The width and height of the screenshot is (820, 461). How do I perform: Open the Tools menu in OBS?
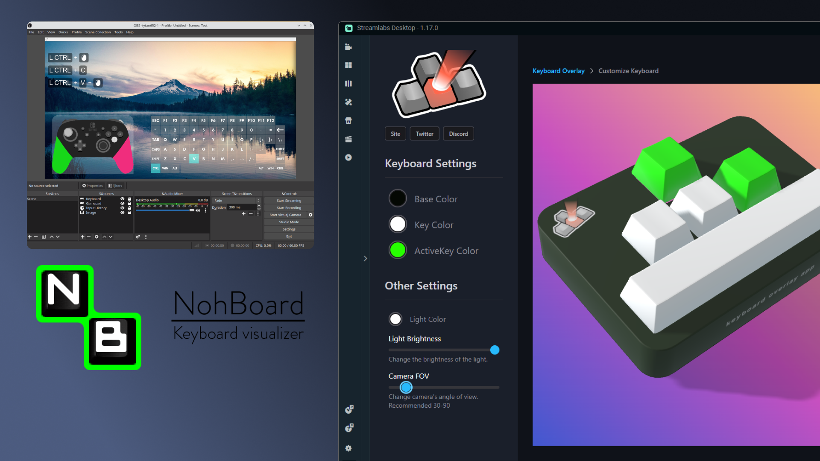coord(119,32)
